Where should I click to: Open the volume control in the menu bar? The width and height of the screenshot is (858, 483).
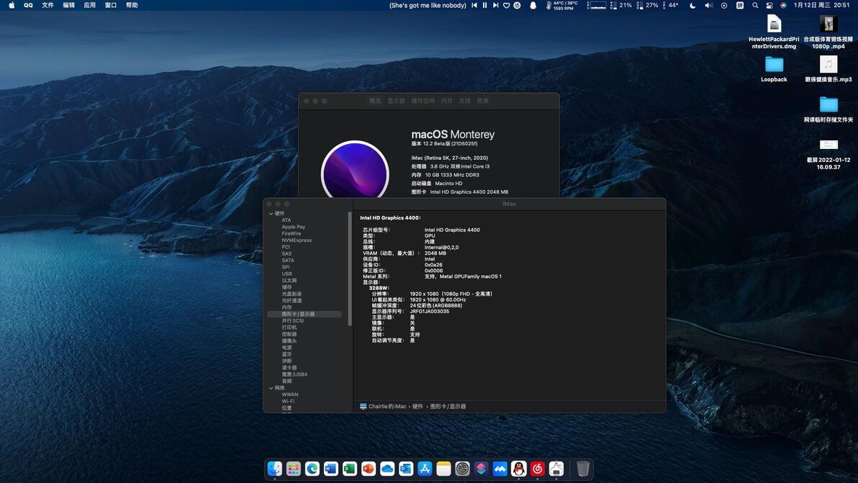[x=708, y=5]
